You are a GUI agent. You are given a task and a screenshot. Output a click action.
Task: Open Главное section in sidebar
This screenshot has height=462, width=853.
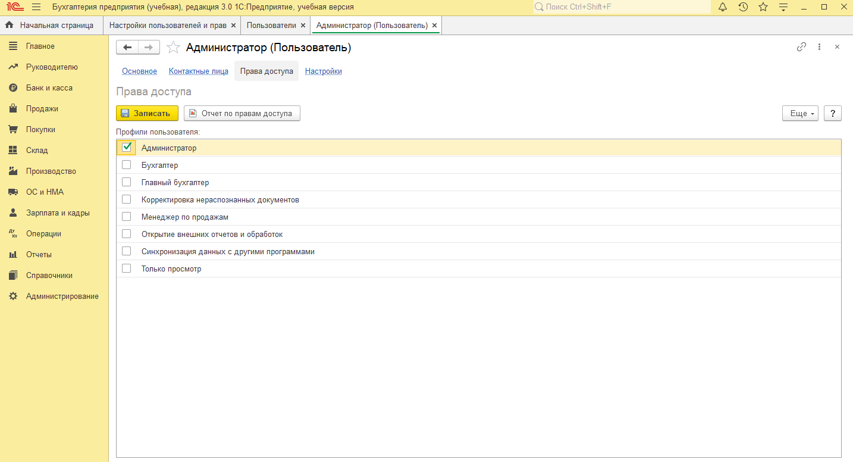click(x=54, y=46)
